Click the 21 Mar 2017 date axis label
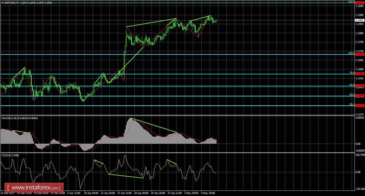Screen dimensions: 365x196 [7, 193]
